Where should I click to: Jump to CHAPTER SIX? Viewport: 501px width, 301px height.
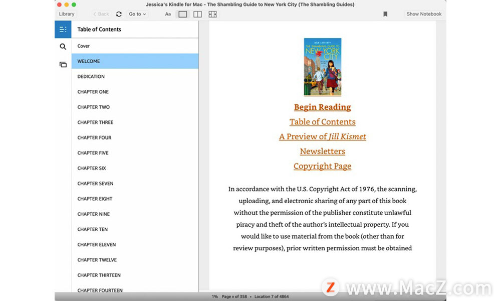(135, 168)
